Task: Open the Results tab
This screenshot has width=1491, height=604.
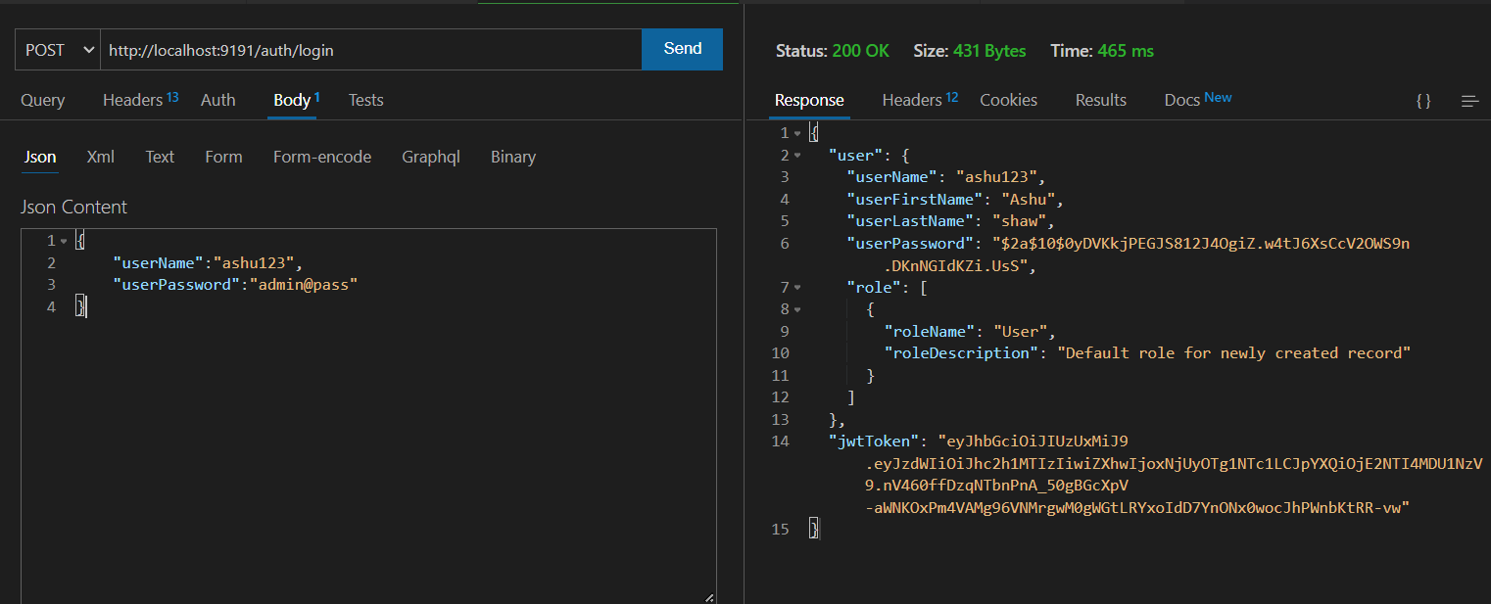Action: point(1101,100)
